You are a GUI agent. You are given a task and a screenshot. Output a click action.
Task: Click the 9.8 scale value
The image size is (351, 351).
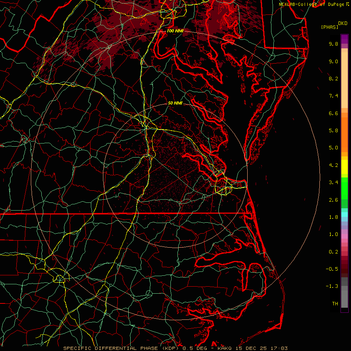pyautogui.click(x=333, y=44)
